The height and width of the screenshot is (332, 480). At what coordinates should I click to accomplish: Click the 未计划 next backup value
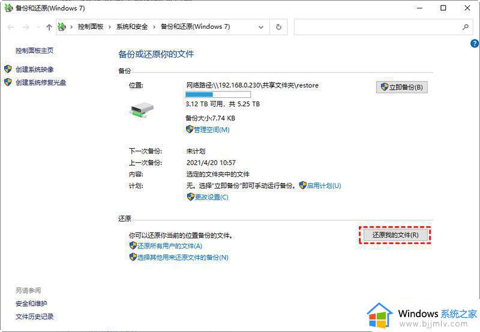click(x=196, y=151)
